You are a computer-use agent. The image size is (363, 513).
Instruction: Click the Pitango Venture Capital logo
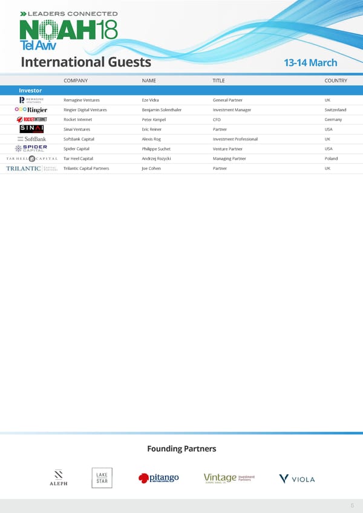(159, 479)
